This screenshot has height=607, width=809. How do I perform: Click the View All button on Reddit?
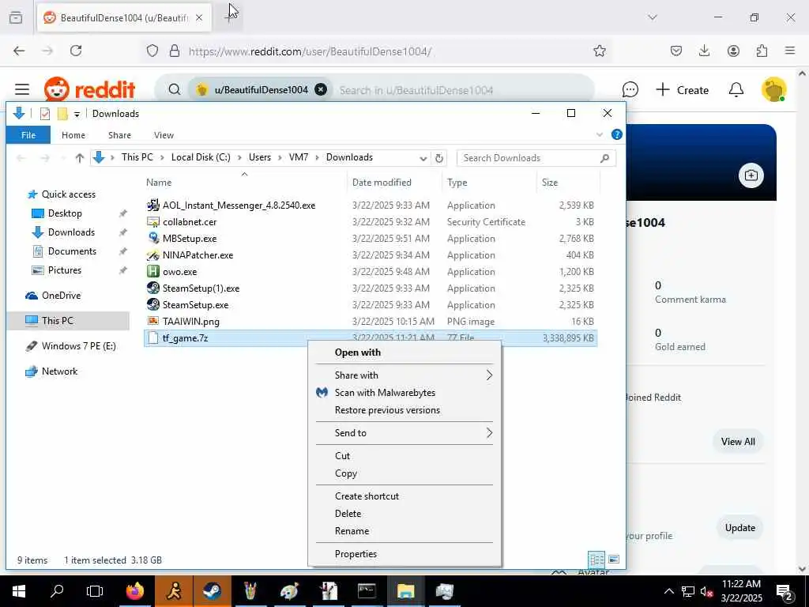point(738,442)
